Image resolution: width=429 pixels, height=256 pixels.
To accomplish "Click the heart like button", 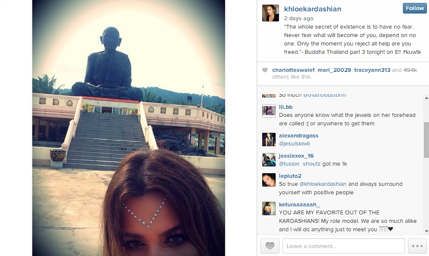I will (x=270, y=246).
